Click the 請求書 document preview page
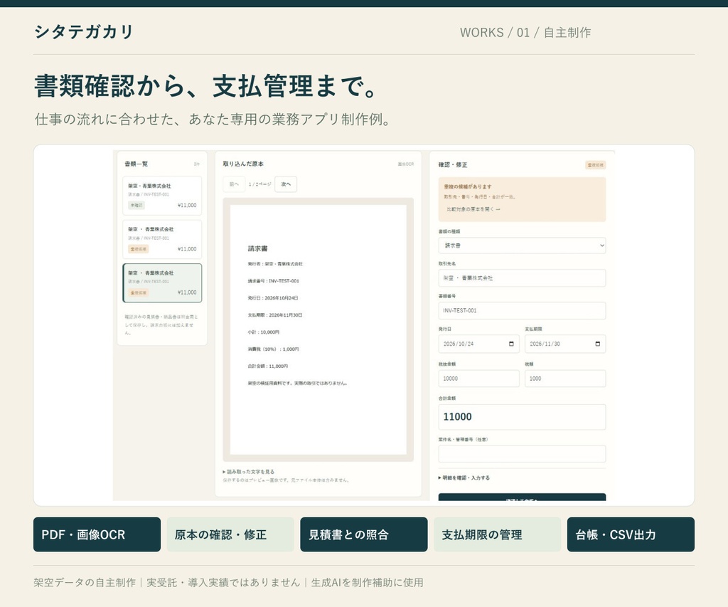This screenshot has width=728, height=607. click(318, 329)
